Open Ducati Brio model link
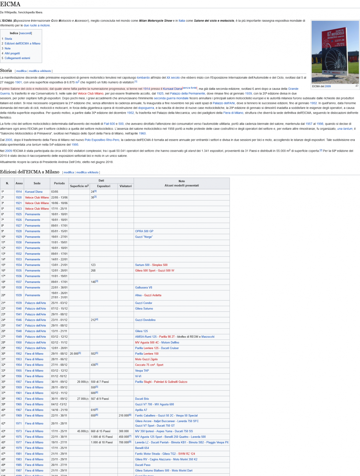The height and width of the screenshot is (476, 360). [142, 399]
